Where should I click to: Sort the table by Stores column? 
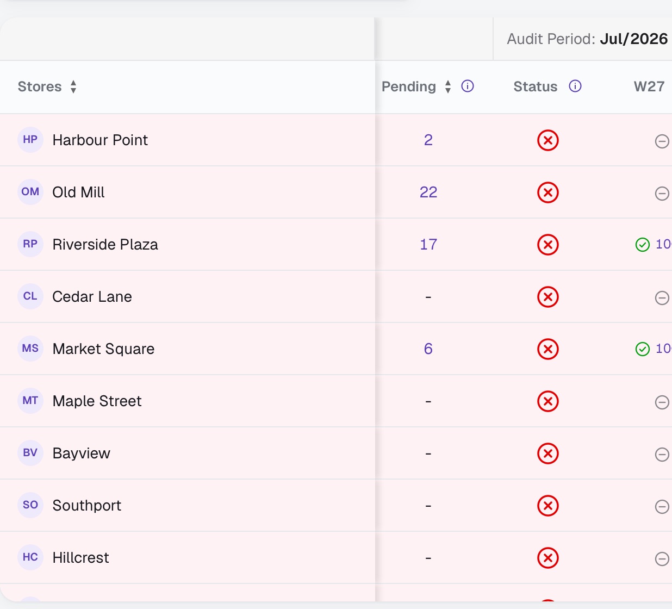point(73,86)
